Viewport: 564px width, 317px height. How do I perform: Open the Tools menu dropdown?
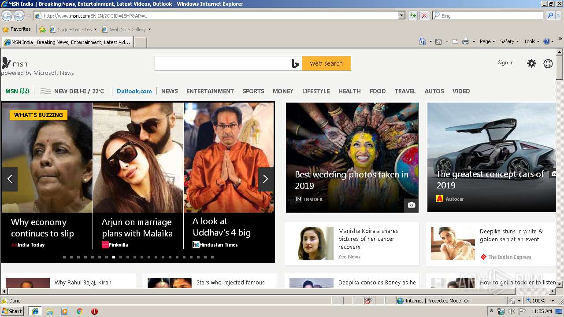(x=531, y=41)
